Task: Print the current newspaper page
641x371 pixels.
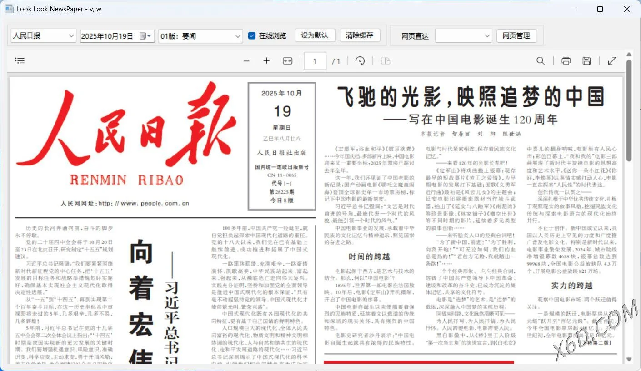Action: point(566,60)
